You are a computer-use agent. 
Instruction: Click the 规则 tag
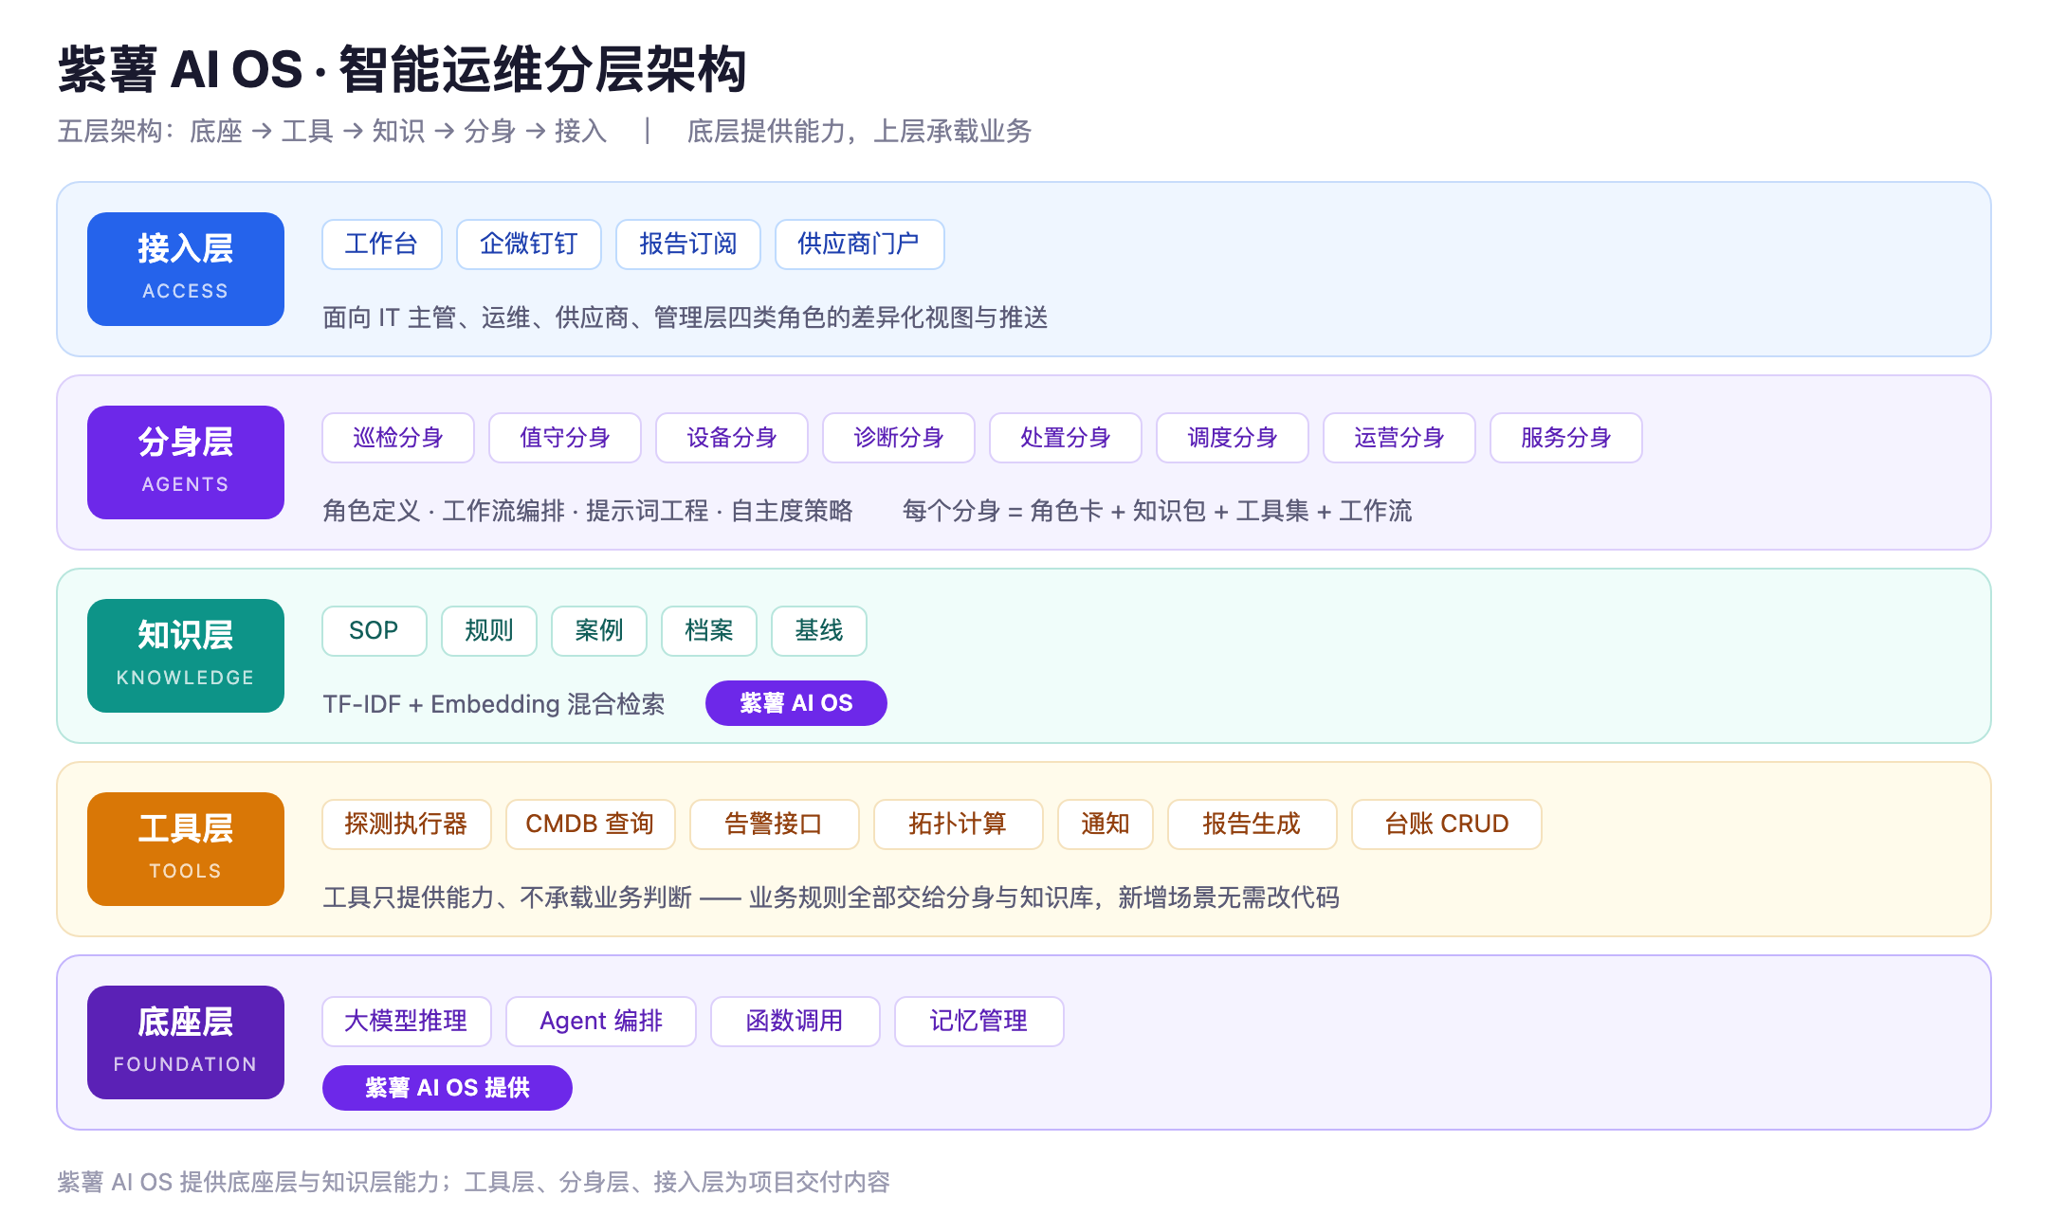point(489,631)
